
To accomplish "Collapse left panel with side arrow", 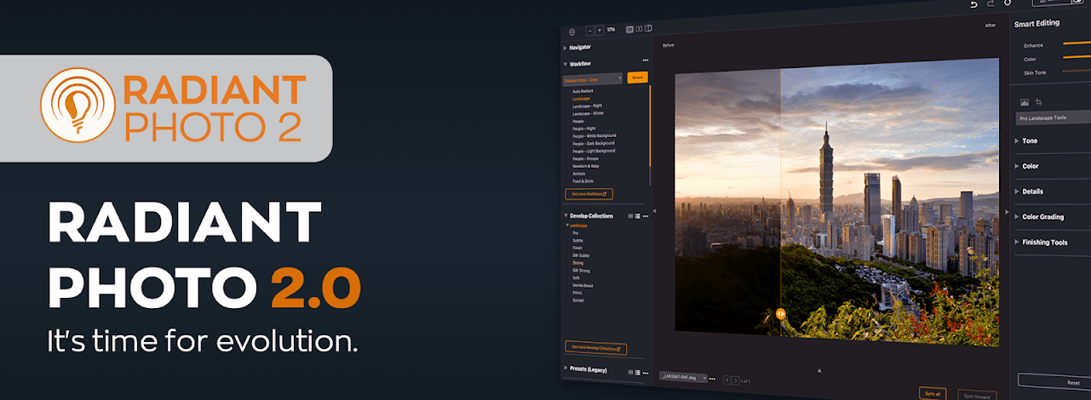I will tap(655, 210).
